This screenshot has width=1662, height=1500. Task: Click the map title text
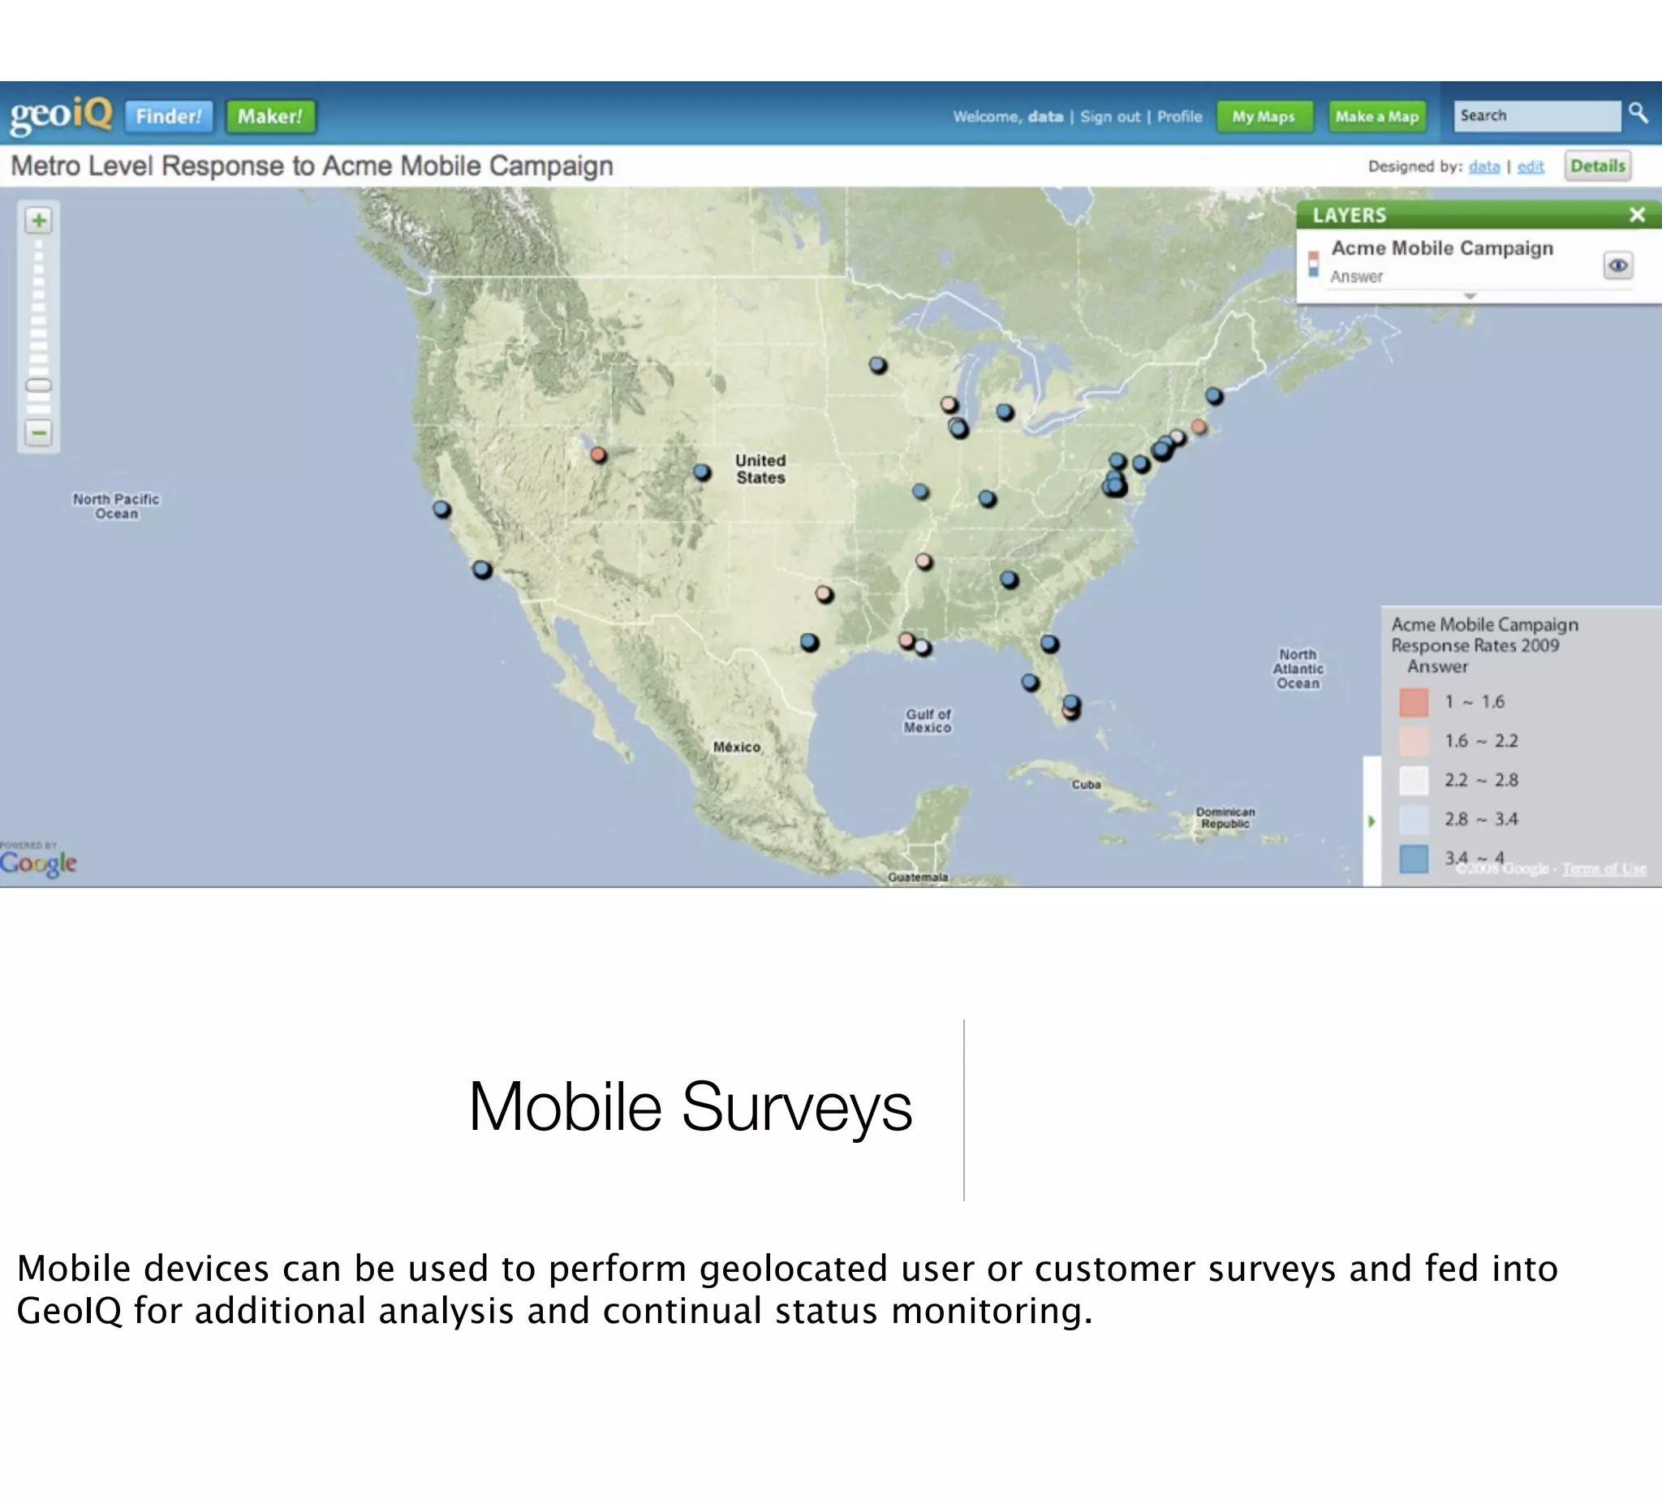tap(312, 166)
